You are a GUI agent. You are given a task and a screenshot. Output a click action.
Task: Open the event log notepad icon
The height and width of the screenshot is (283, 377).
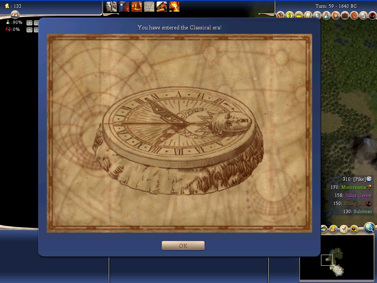(15, 14)
